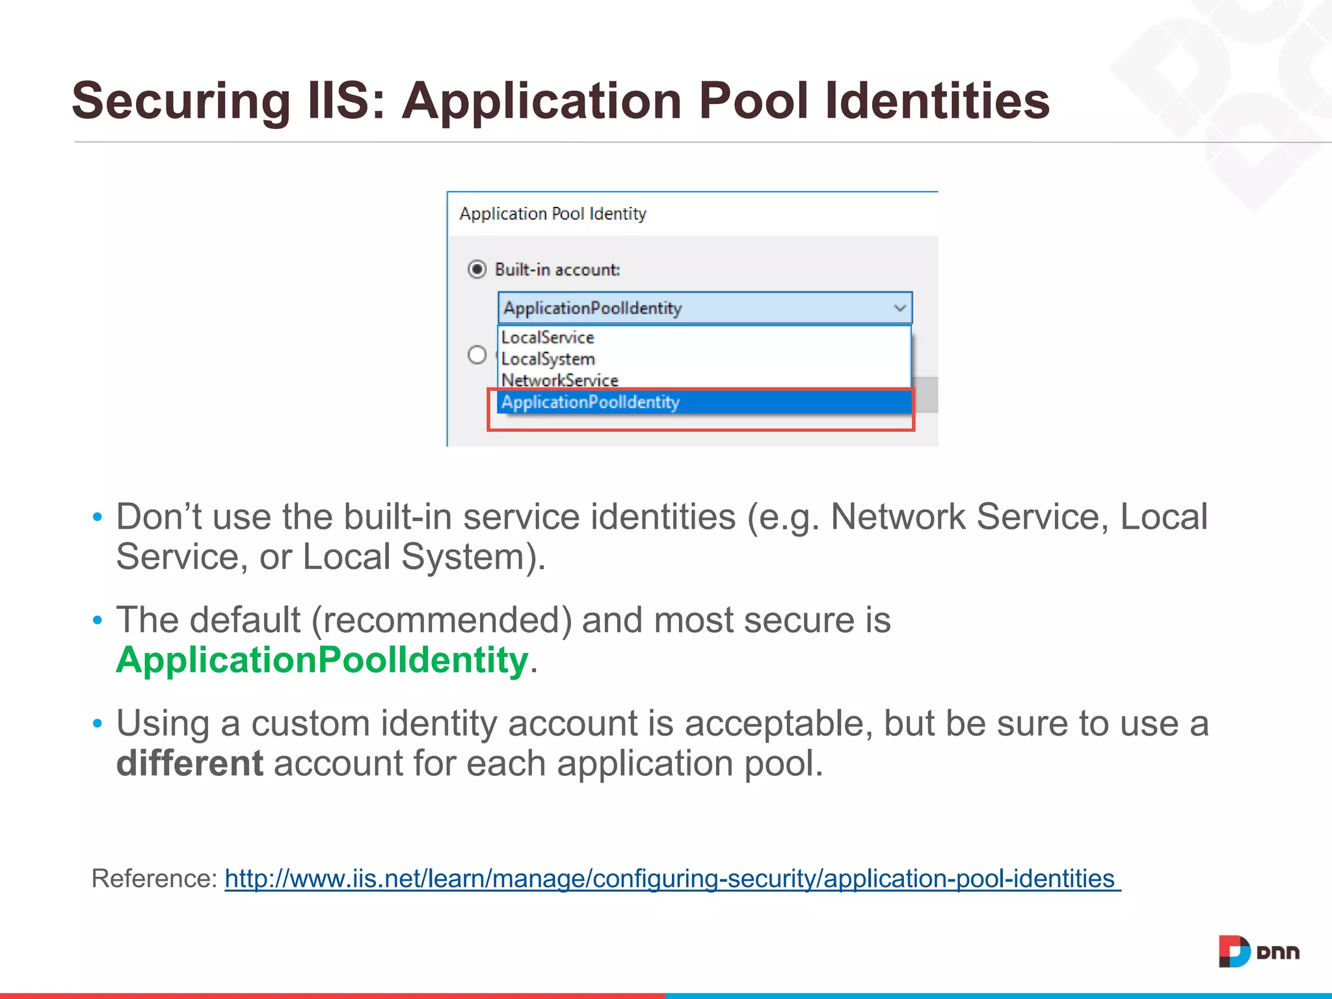
Task: Choose highlighted ApplicationPoolIdentity list entry
Action: [x=704, y=402]
